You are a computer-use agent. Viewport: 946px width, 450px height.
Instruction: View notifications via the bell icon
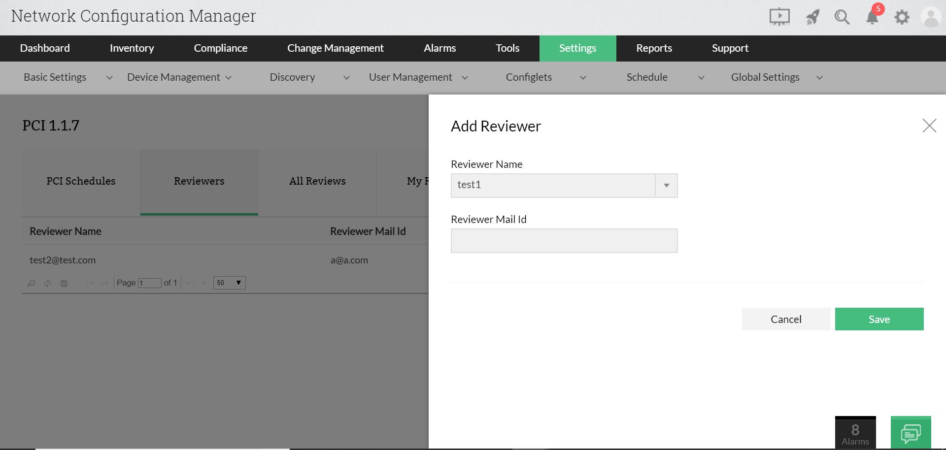(x=873, y=17)
